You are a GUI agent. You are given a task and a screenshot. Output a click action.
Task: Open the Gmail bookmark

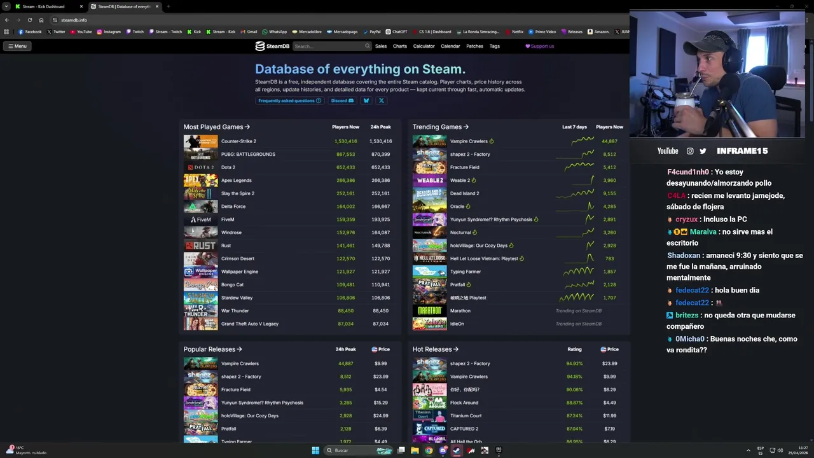(249, 32)
